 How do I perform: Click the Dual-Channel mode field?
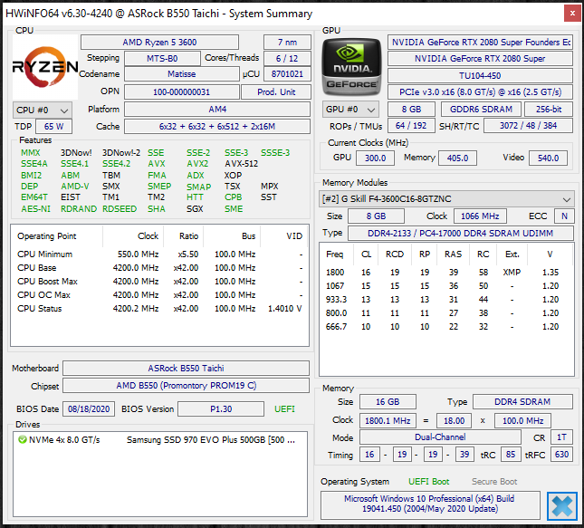pos(440,437)
